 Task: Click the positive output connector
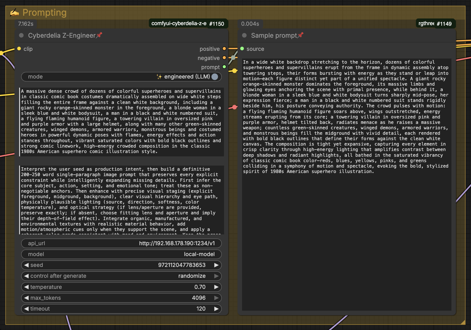pos(224,49)
